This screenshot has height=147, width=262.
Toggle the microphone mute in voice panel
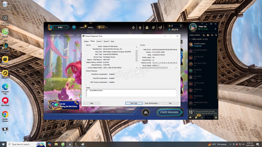[x=202, y=117]
